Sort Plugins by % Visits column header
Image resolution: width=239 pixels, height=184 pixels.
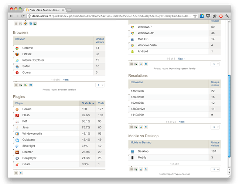88,103
